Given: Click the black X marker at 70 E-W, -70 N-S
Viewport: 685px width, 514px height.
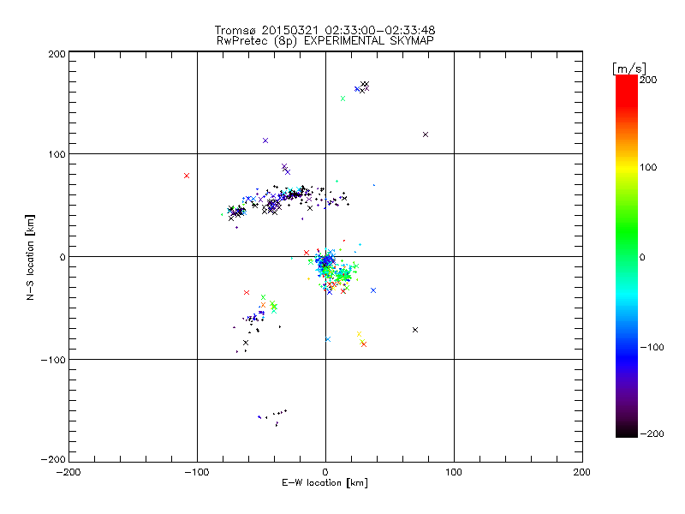Looking at the screenshot, I should pos(415,330).
